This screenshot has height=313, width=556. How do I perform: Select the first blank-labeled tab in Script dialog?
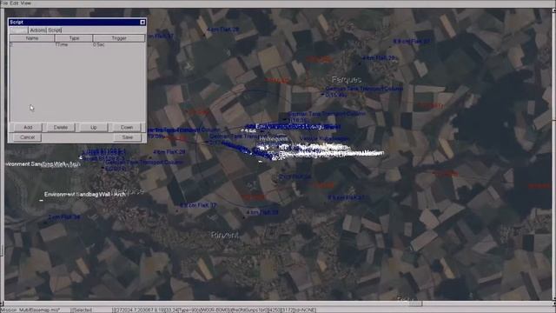[18, 30]
